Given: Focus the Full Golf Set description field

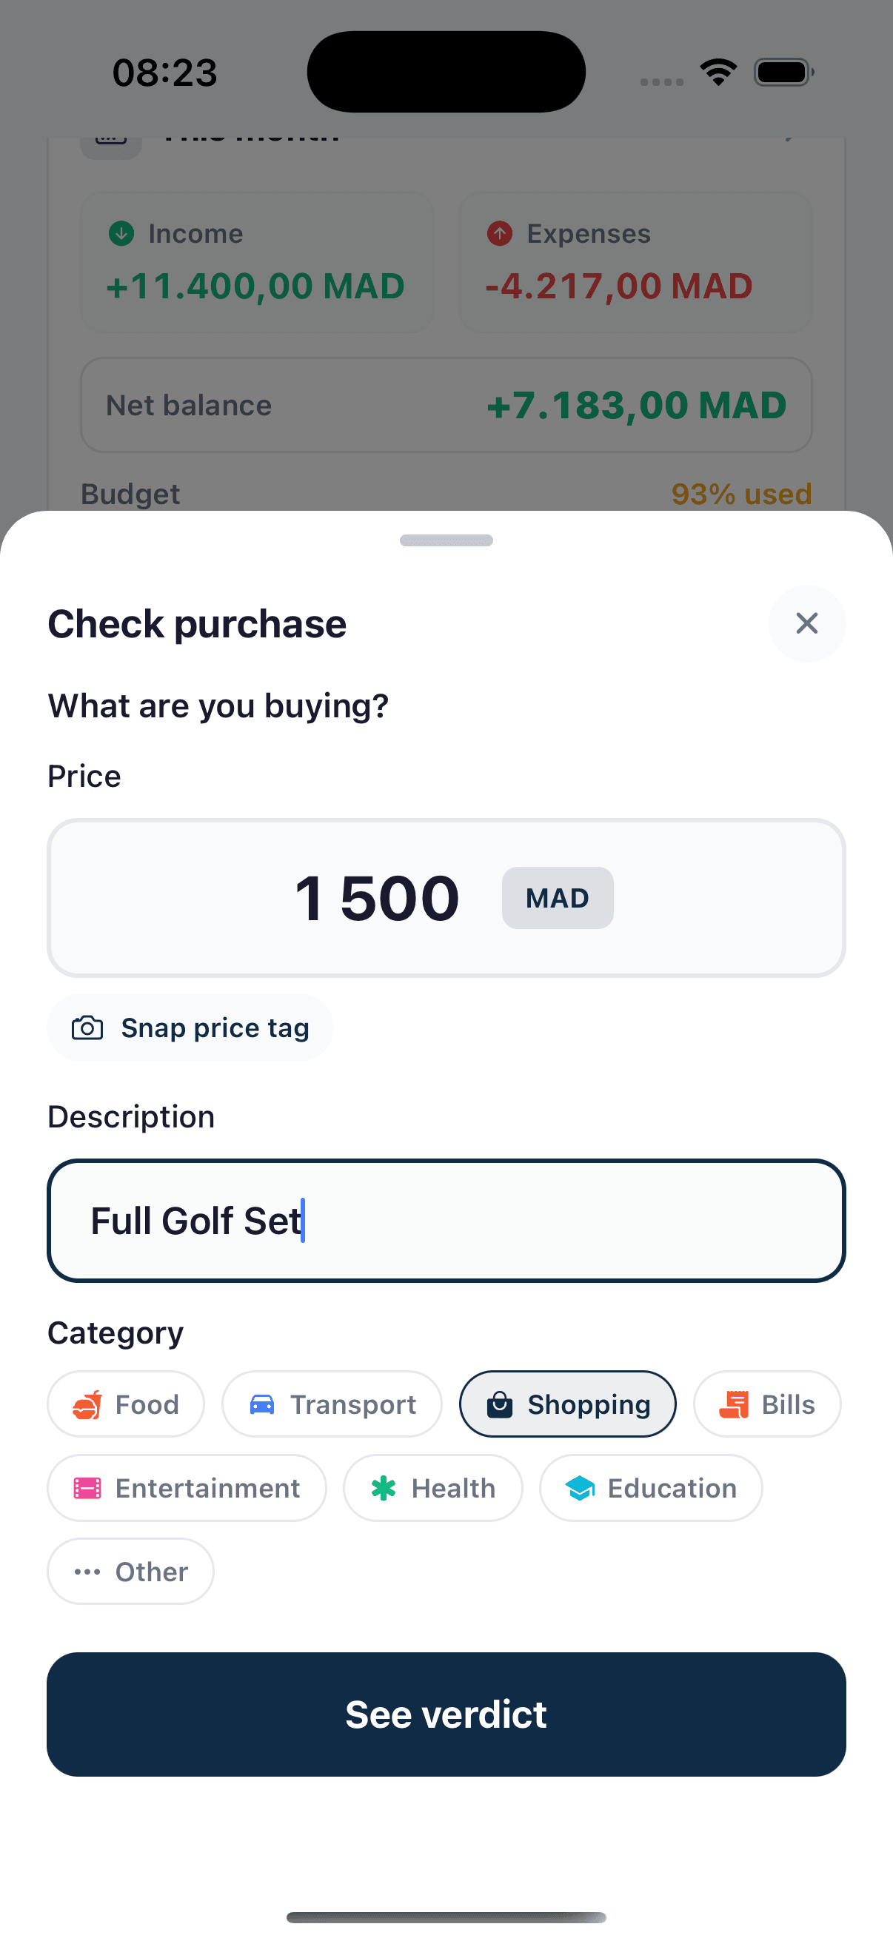Looking at the screenshot, I should coord(446,1221).
